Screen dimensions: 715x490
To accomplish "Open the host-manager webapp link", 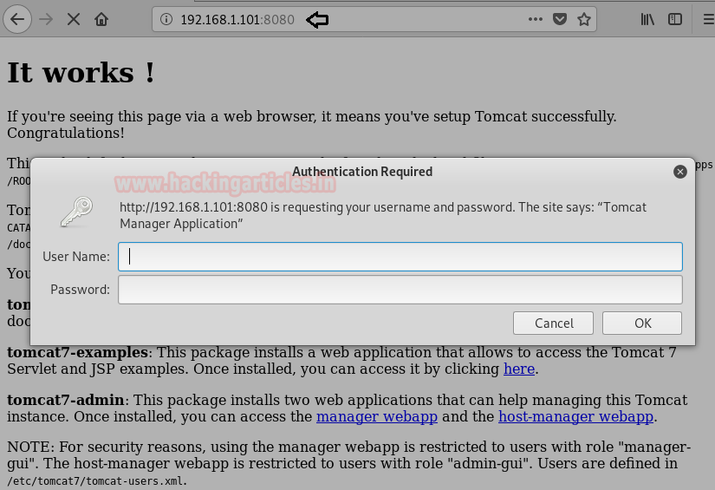I will (x=576, y=416).
